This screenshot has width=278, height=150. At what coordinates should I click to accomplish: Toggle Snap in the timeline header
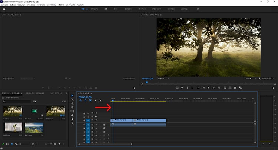[x=86, y=100]
